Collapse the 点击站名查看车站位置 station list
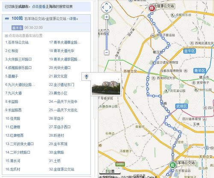The width and height of the screenshot is (214, 178). click(6, 36)
